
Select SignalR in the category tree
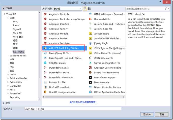point(17,29)
